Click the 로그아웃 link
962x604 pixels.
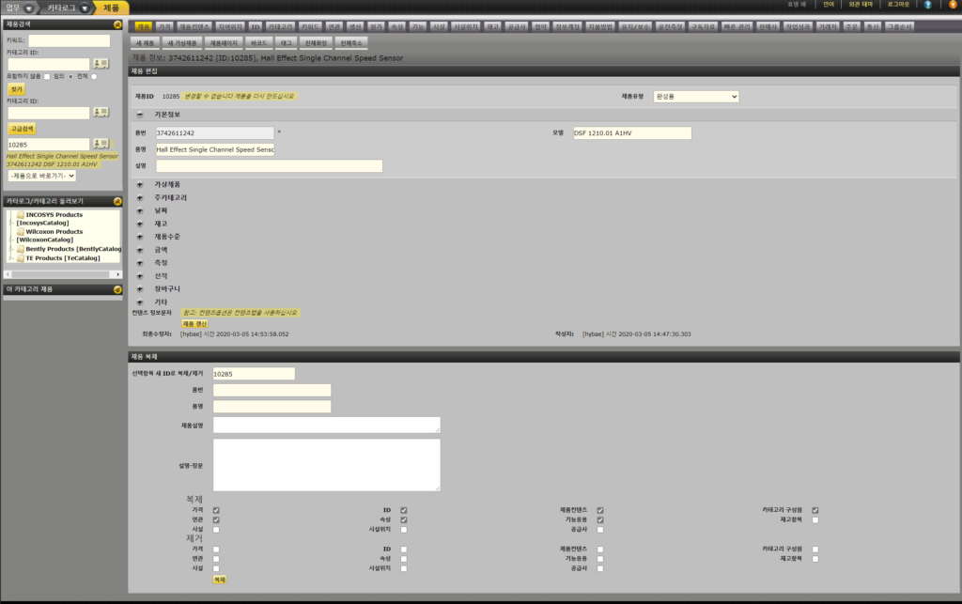coord(896,5)
